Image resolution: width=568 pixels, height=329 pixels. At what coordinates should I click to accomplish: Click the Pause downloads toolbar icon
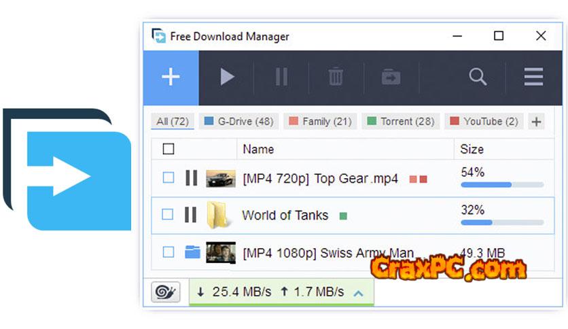click(281, 77)
